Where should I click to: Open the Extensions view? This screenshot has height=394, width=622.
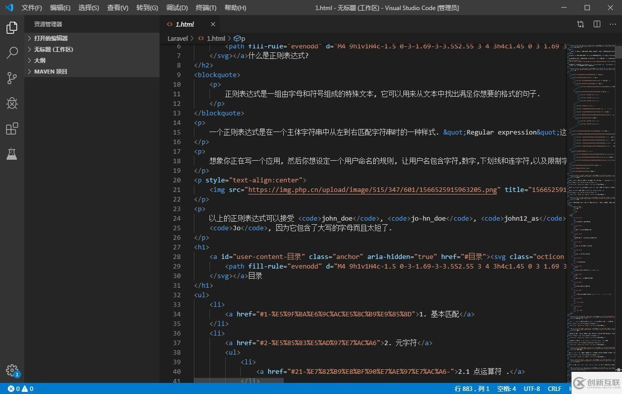(12, 128)
